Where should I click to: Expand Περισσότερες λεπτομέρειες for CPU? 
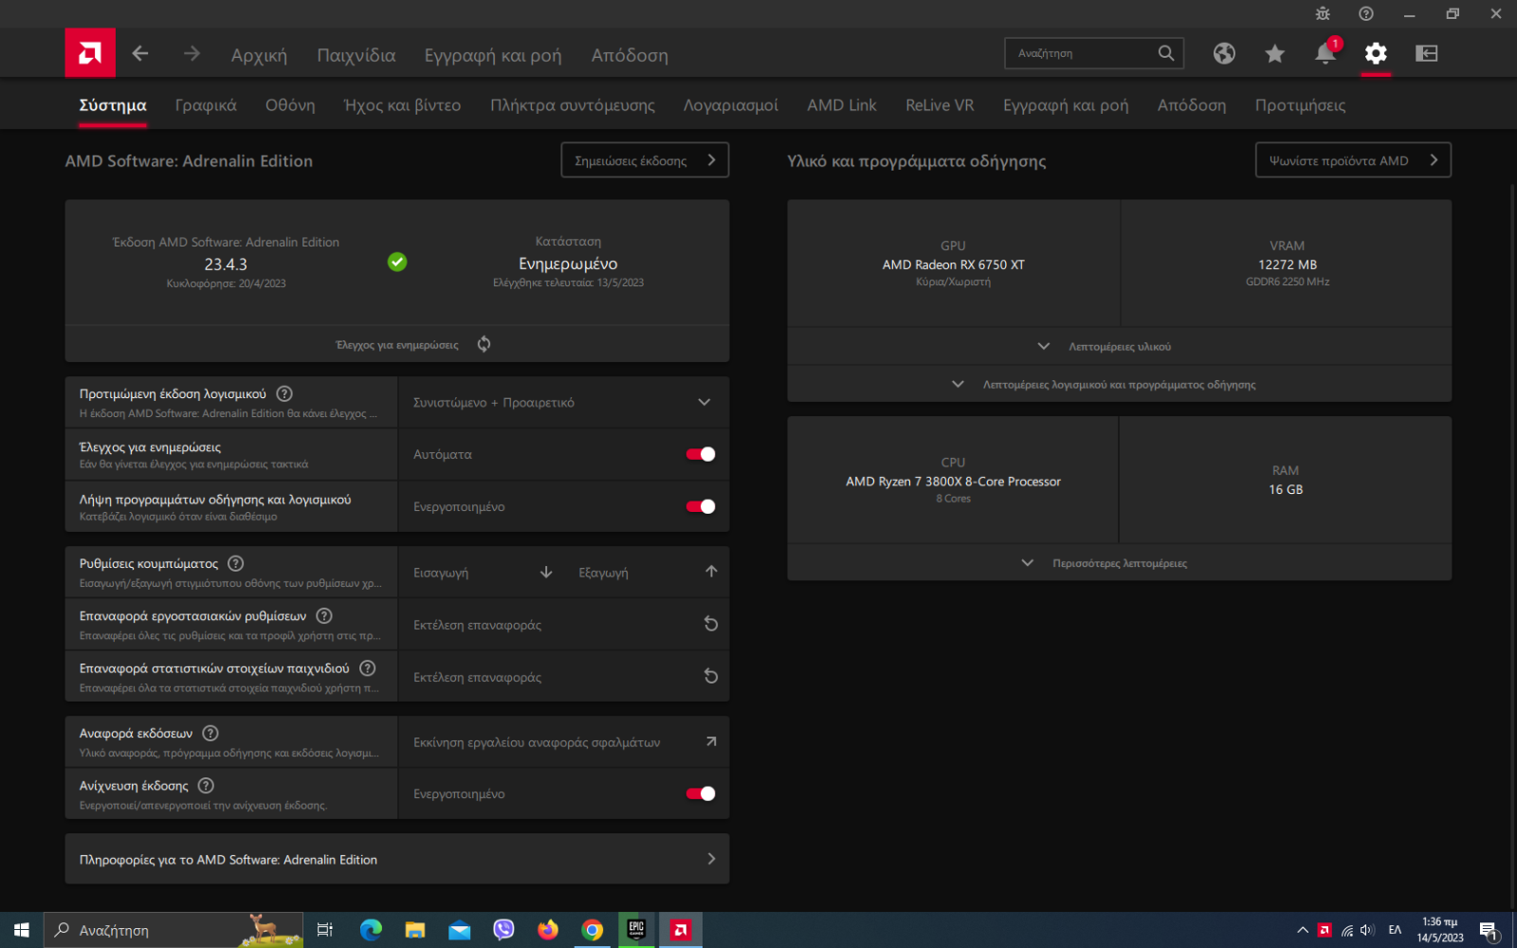[x=1119, y=562]
